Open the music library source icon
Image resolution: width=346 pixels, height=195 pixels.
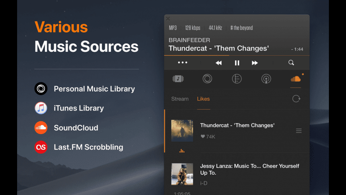pos(178,79)
